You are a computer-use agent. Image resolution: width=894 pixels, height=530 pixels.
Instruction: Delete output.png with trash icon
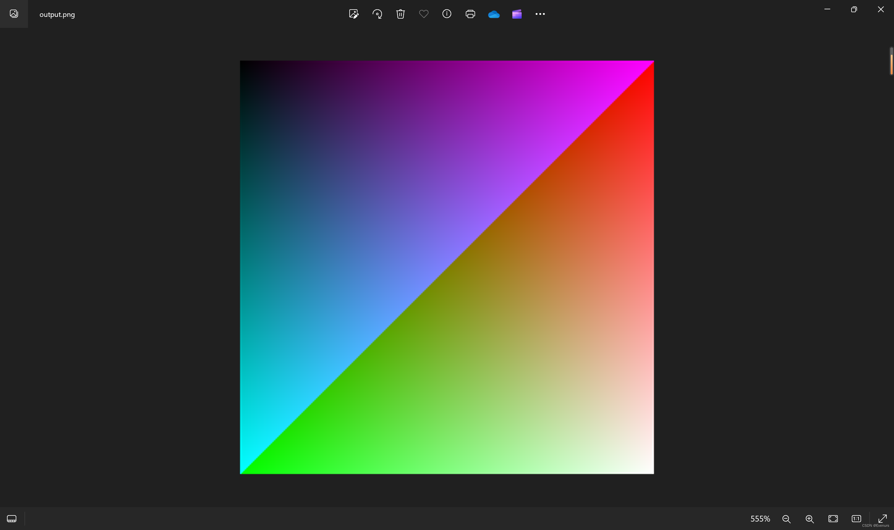point(401,14)
